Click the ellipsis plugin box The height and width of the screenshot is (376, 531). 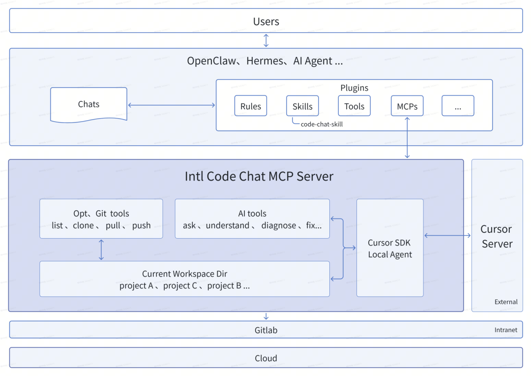pos(458,106)
